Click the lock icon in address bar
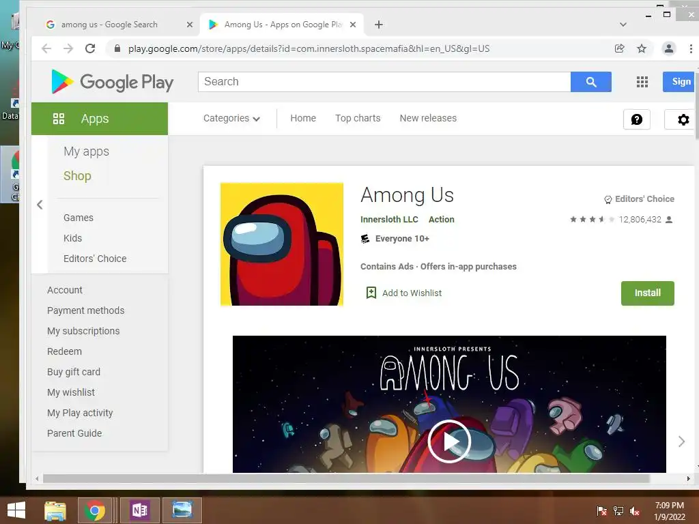Image resolution: width=699 pixels, height=524 pixels. point(117,48)
